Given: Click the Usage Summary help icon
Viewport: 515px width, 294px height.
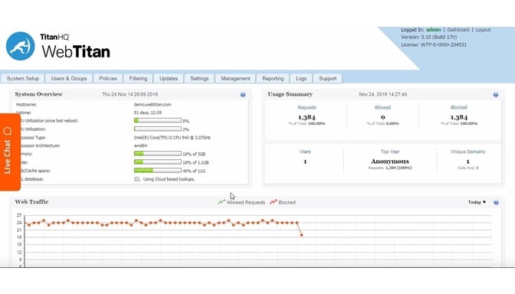Looking at the screenshot, I should [496, 95].
